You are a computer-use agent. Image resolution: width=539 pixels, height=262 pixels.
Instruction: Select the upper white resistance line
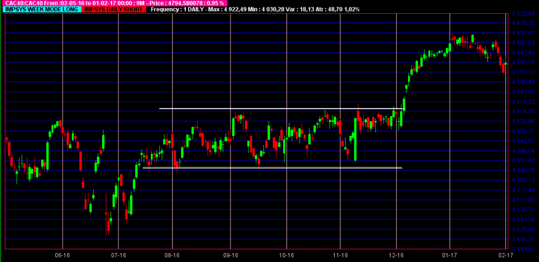pyautogui.click(x=282, y=109)
